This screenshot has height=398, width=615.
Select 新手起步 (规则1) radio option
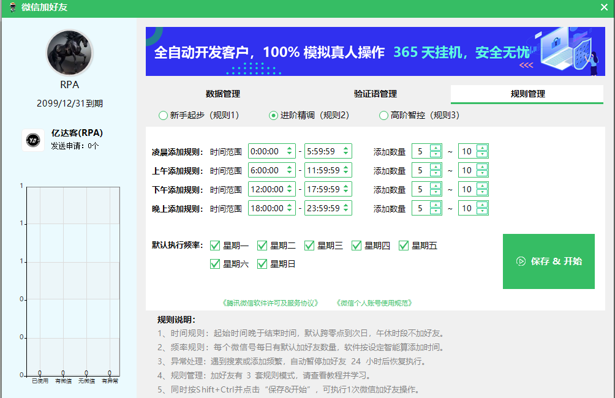198,115
